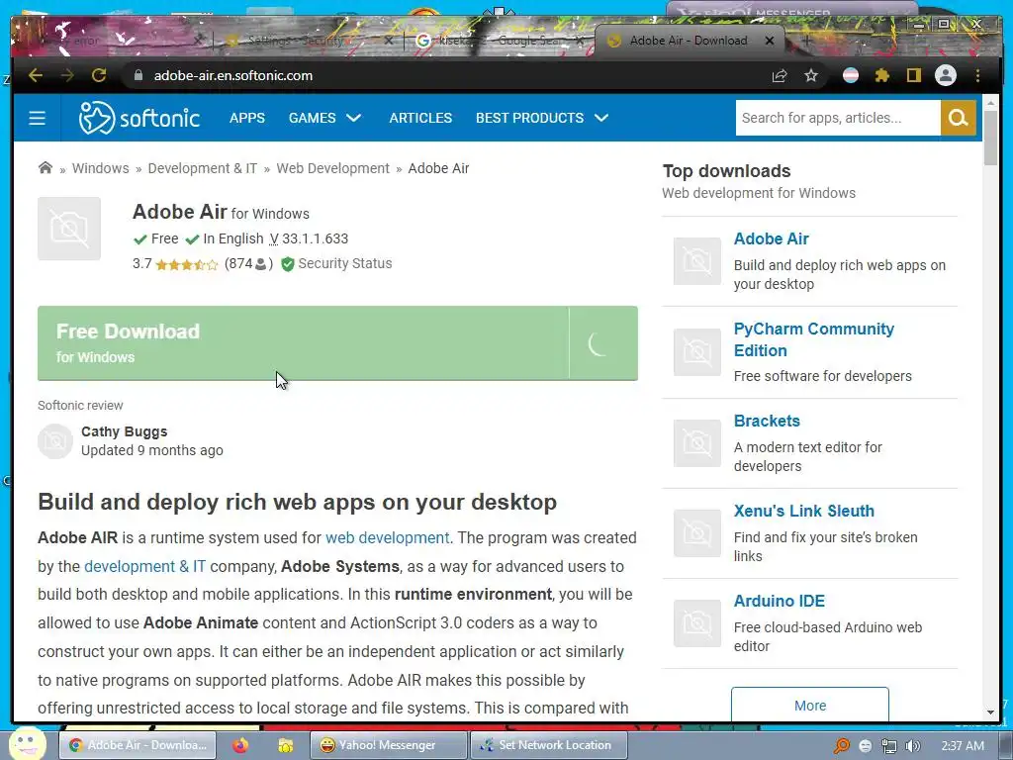Open the Chrome profile avatar
Image resolution: width=1013 pixels, height=760 pixels.
click(x=945, y=75)
